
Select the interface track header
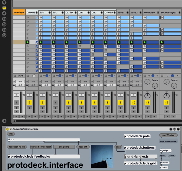click(x=19, y=13)
